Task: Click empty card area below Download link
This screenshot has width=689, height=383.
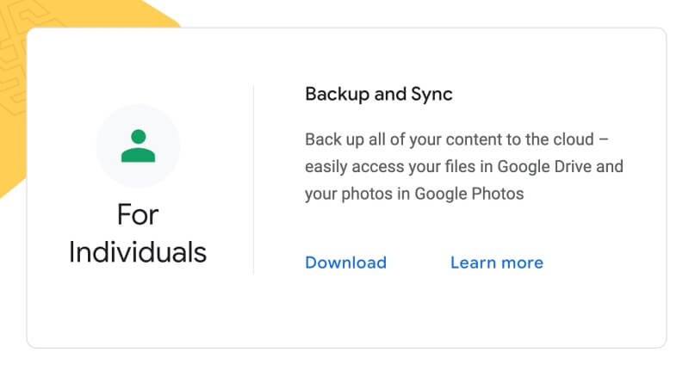Action: coord(346,307)
